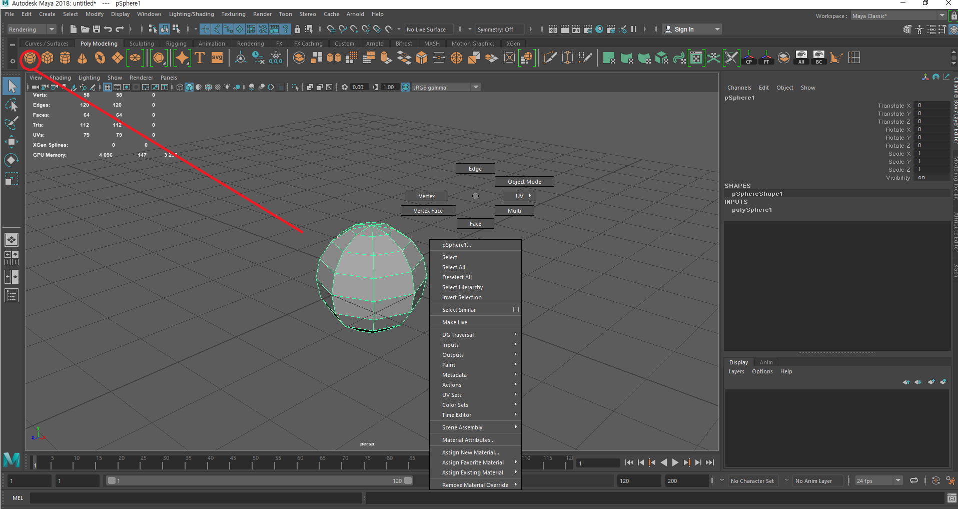Redo the last action
Screen dimensions: 958x509
click(x=120, y=30)
